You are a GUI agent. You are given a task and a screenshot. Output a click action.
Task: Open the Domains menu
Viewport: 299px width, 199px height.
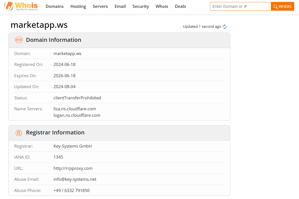(x=54, y=6)
